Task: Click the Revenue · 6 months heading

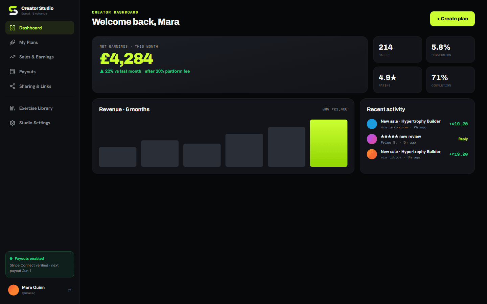Action: (x=124, y=109)
